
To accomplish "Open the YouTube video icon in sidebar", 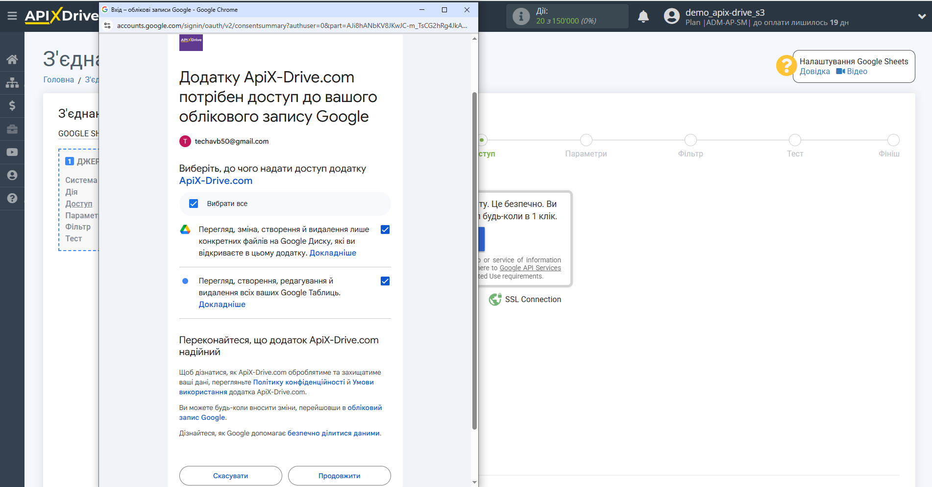I will 12,152.
